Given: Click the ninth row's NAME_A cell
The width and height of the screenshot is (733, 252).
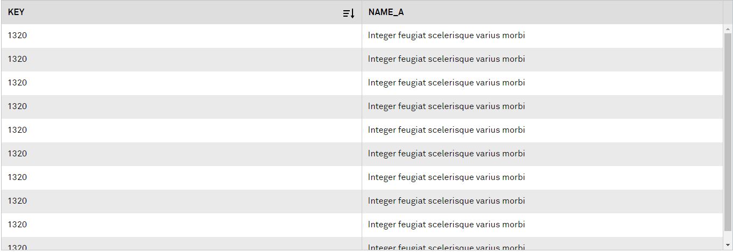Looking at the screenshot, I should point(446,225).
